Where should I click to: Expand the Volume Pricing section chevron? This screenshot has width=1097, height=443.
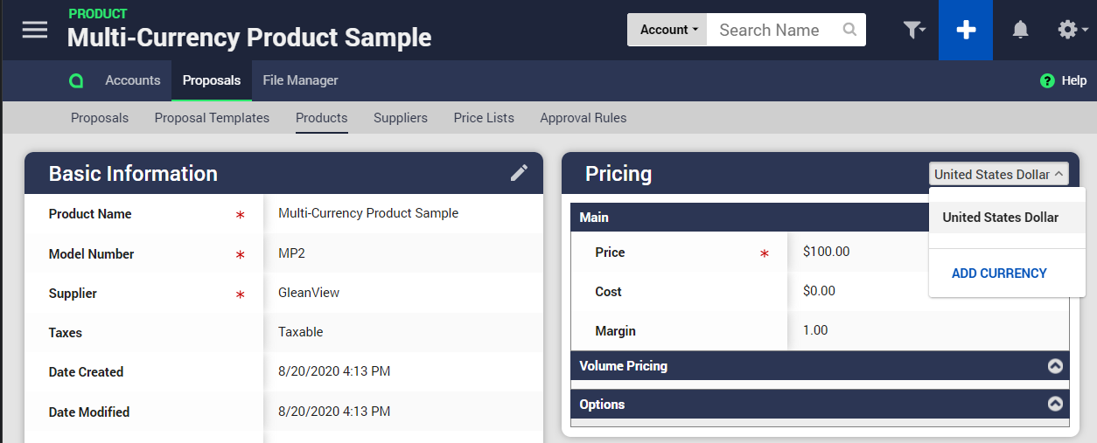[x=1055, y=366]
